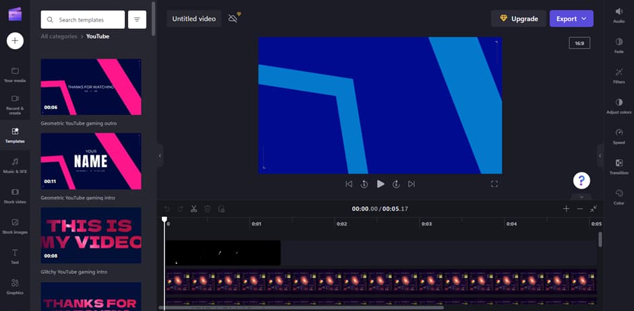Open the Export dropdown

[x=571, y=19]
